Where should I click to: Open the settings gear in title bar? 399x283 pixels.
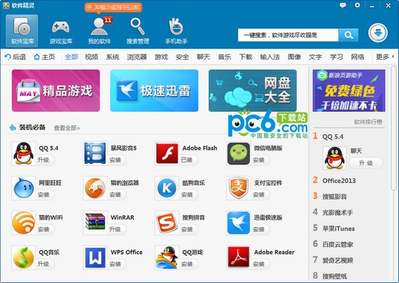pos(357,5)
